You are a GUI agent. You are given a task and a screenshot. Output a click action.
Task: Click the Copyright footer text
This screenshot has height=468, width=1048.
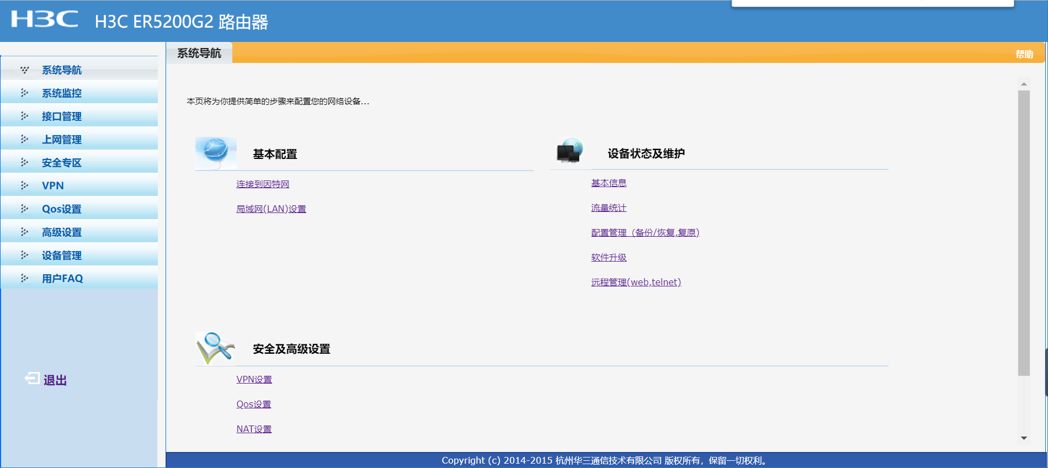point(605,461)
